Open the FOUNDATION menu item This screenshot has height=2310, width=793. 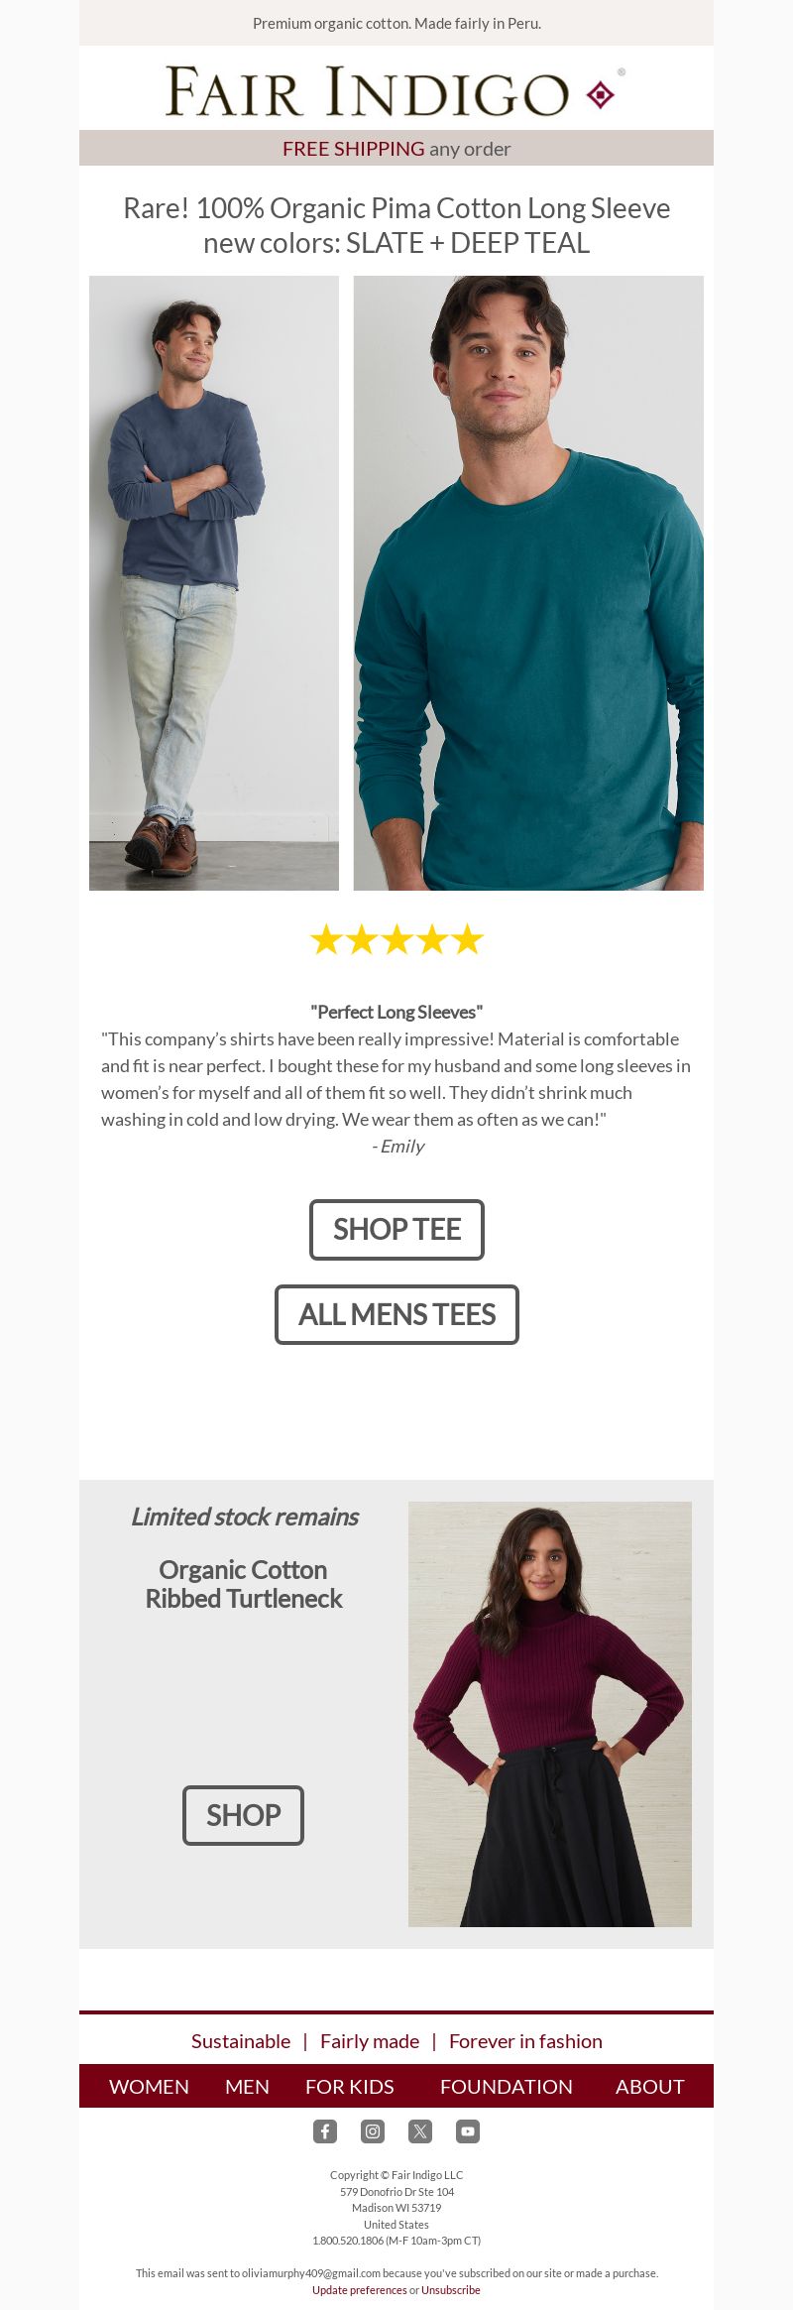click(x=507, y=2086)
